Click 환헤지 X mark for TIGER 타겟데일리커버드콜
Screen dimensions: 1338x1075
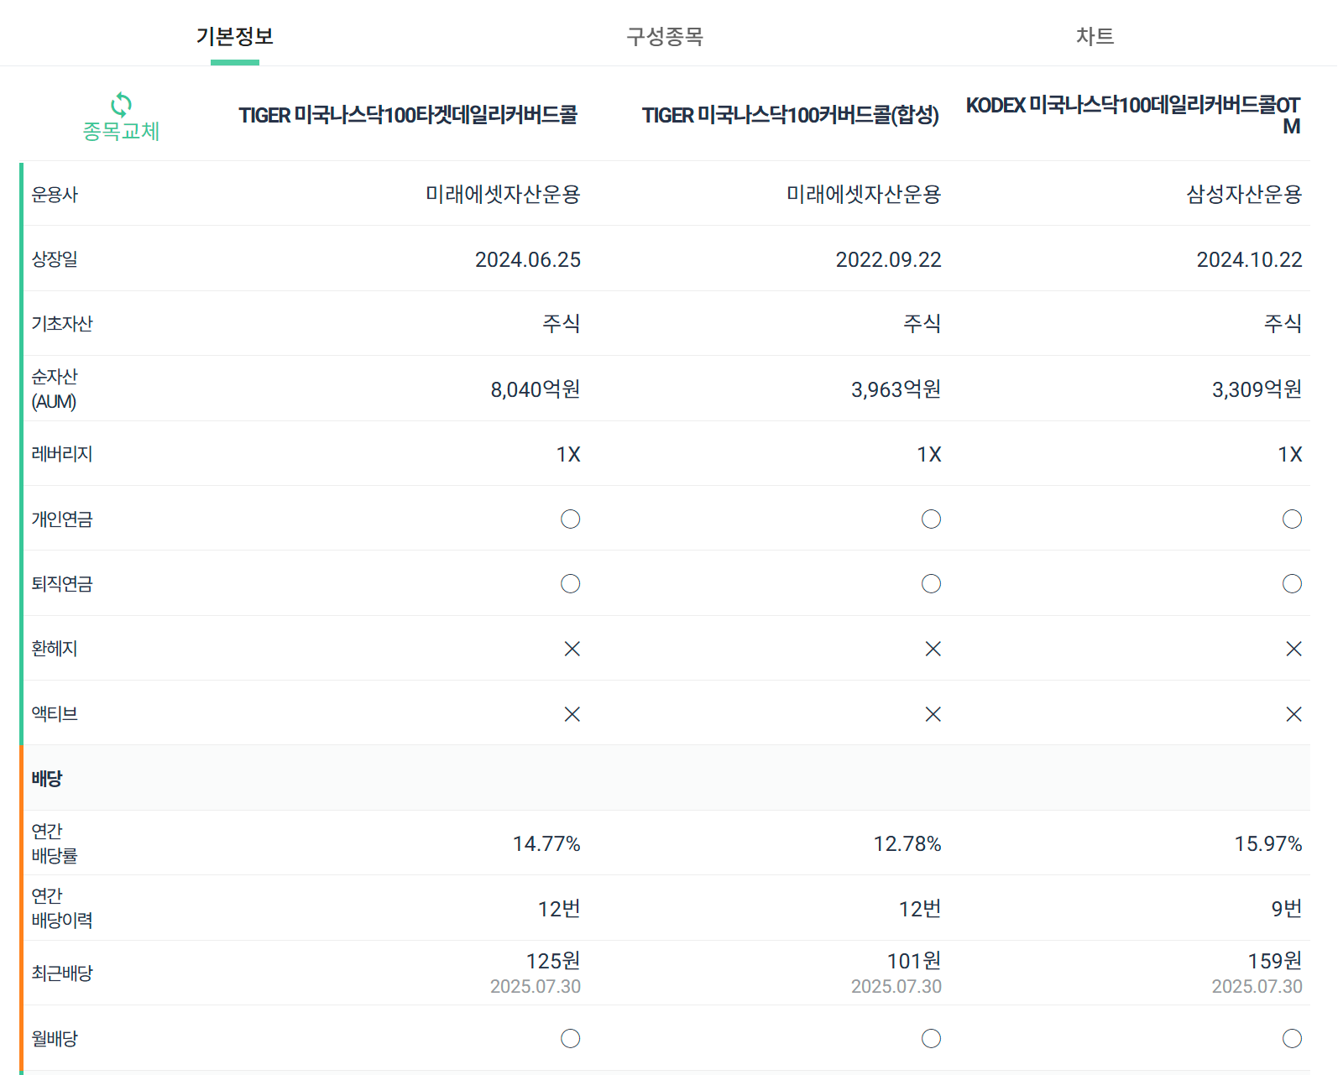tap(572, 649)
